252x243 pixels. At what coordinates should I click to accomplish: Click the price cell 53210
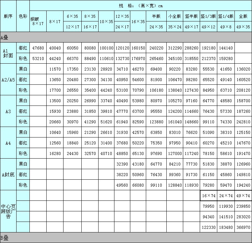click(38, 58)
